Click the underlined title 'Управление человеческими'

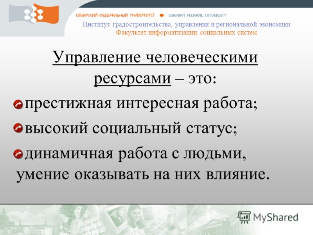coord(155,57)
